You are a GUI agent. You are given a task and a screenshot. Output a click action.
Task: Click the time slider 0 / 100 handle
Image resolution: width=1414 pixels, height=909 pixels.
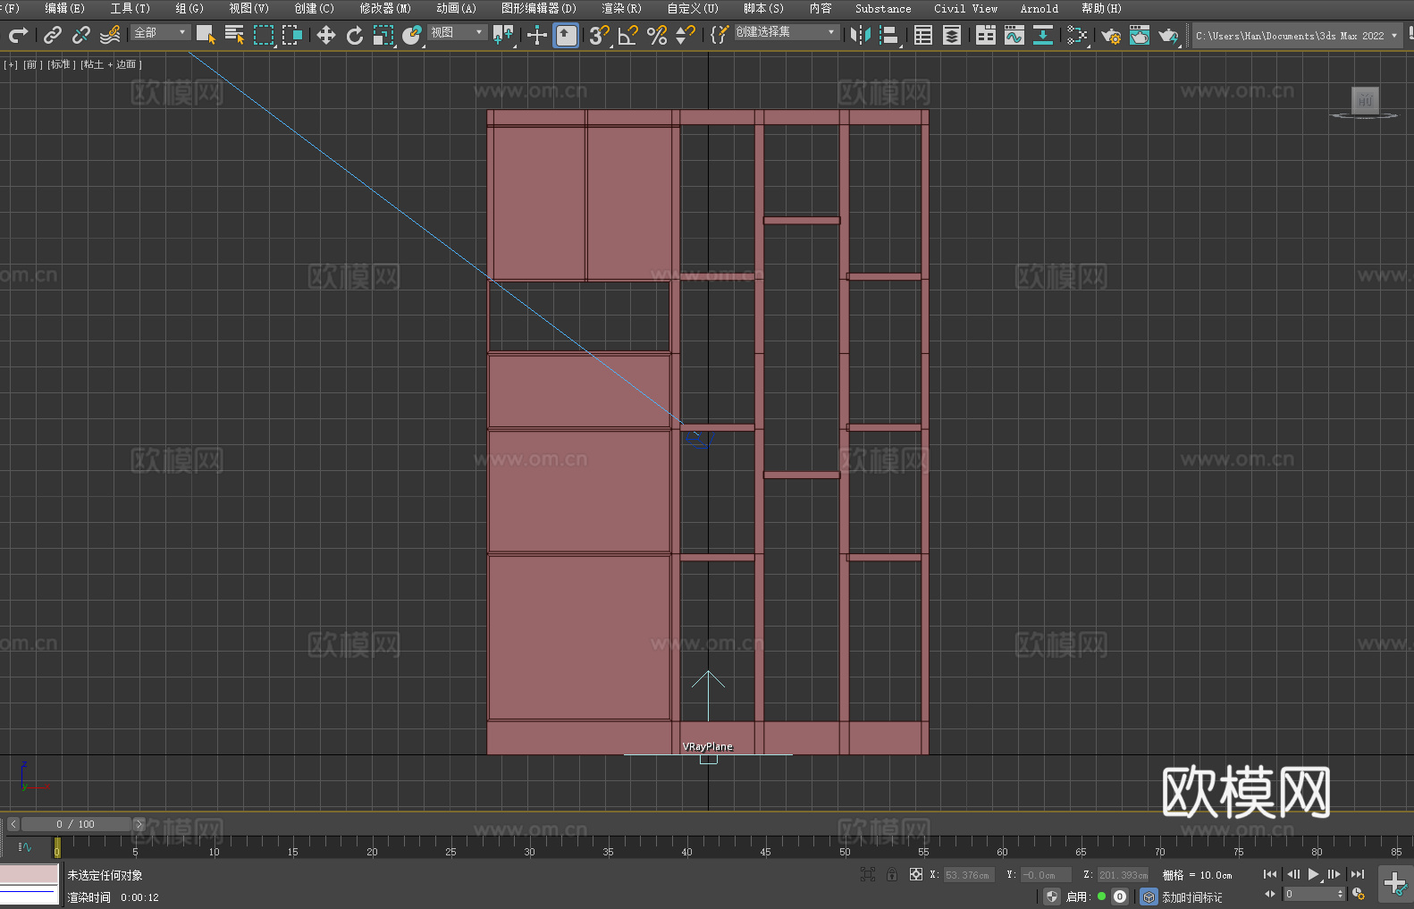tap(76, 824)
